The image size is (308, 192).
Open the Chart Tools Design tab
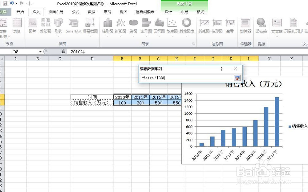click(168, 12)
